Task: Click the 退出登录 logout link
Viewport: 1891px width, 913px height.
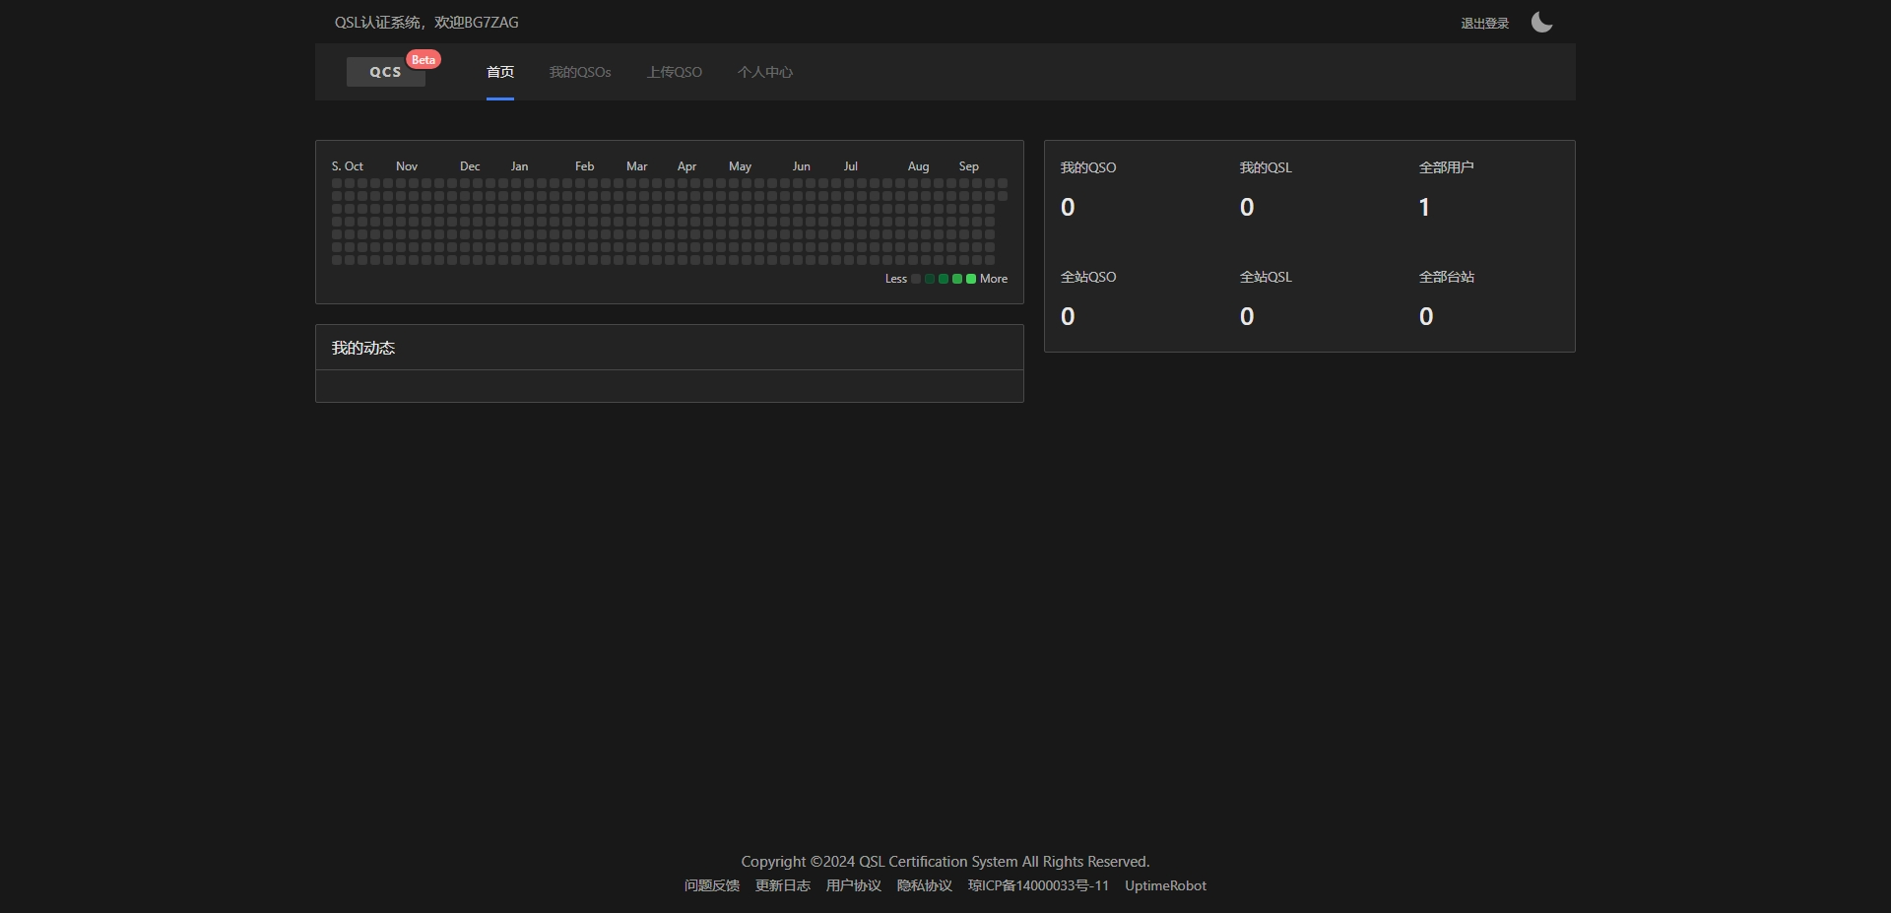Action: coord(1484,23)
